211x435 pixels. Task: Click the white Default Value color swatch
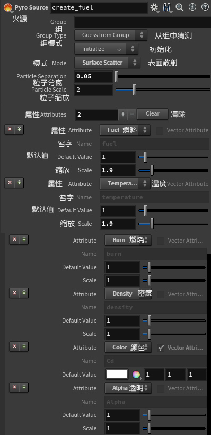point(117,374)
